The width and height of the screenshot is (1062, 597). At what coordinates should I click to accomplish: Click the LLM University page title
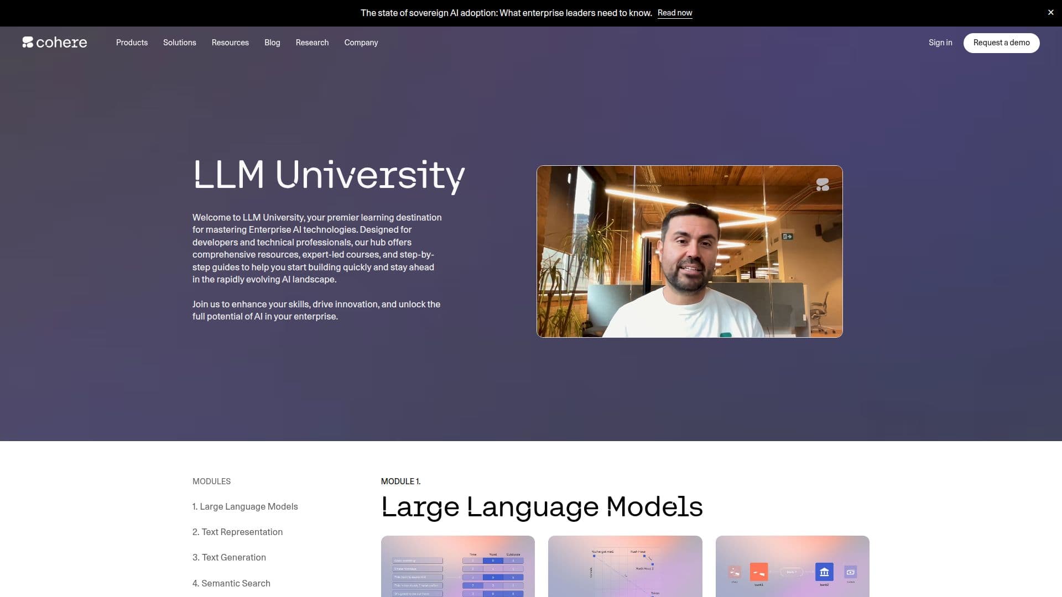pos(329,176)
